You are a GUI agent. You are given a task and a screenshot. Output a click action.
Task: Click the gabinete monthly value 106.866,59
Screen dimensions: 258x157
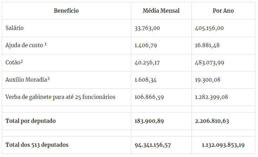pos(148,97)
